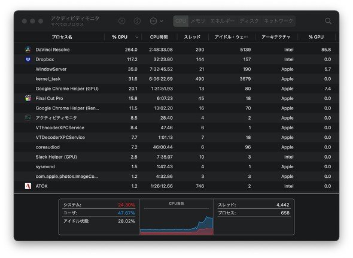Viewport: 353px width, 258px height.
Task: Click the stop process icon in toolbar
Action: coord(122,21)
